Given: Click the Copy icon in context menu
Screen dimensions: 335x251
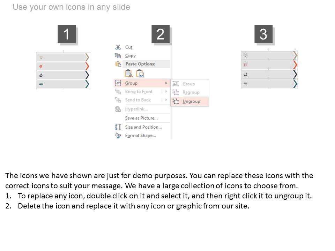Looking at the screenshot, I should [x=118, y=55].
